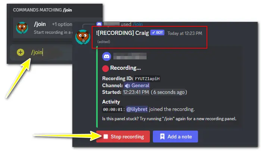The image size is (261, 151).
Task: Click the "(edited)" label
Action: (x=104, y=42)
